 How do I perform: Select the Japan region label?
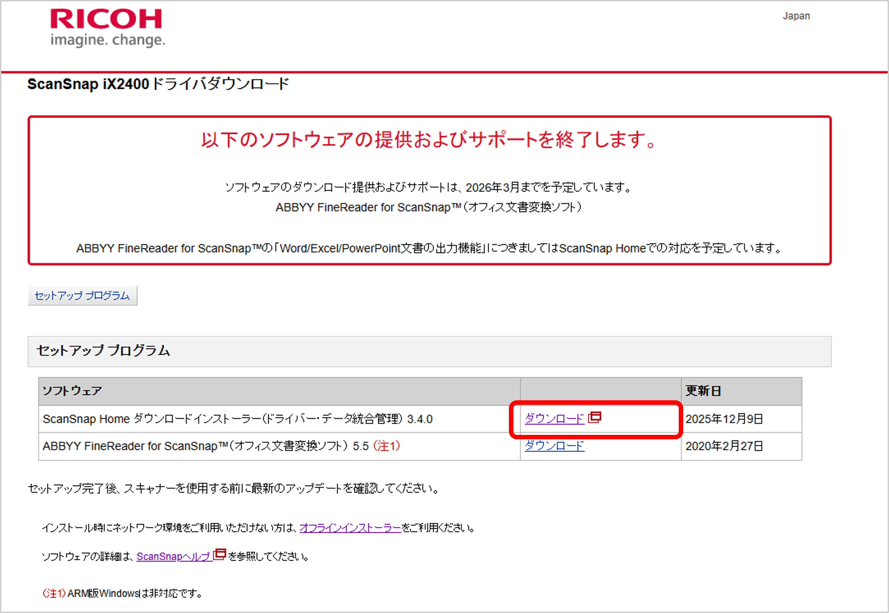click(x=796, y=16)
